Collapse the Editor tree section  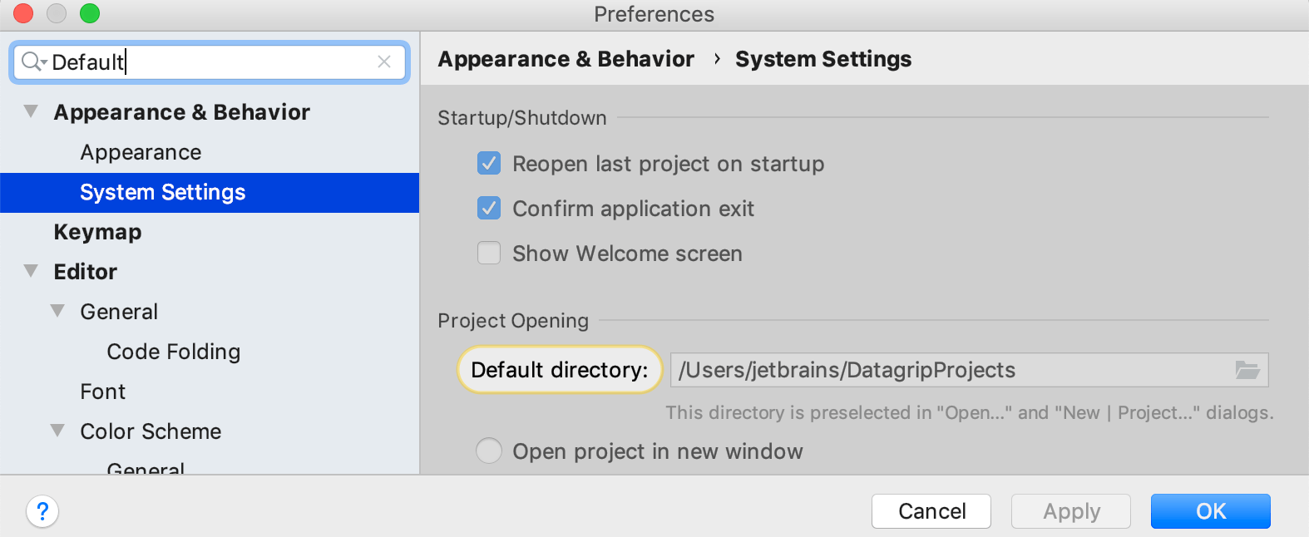[x=30, y=271]
